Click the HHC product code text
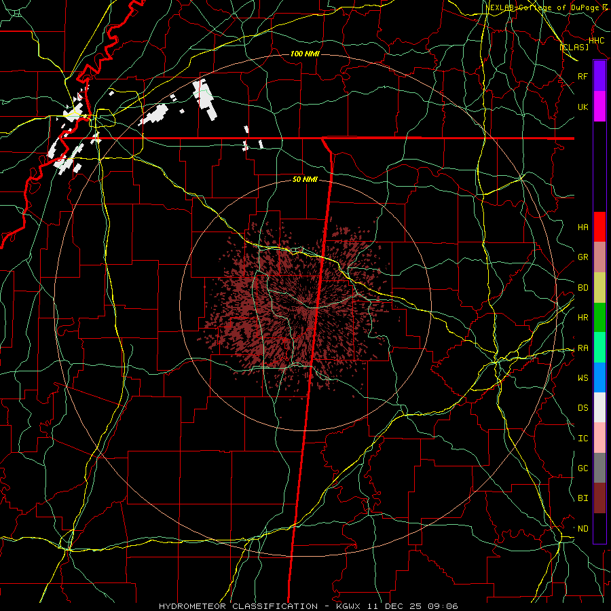 (596, 41)
